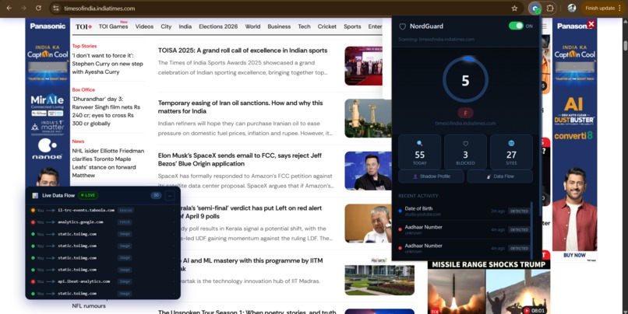Click the browser forward arrow
Viewport: 628px width, 314px height.
[23, 8]
